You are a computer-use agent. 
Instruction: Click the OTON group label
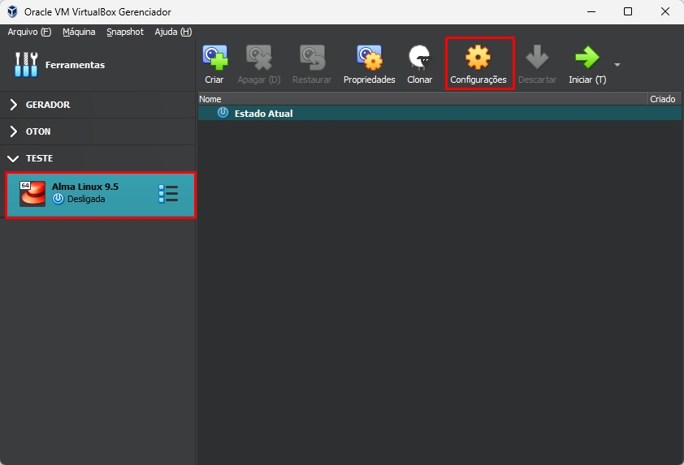[x=38, y=131]
